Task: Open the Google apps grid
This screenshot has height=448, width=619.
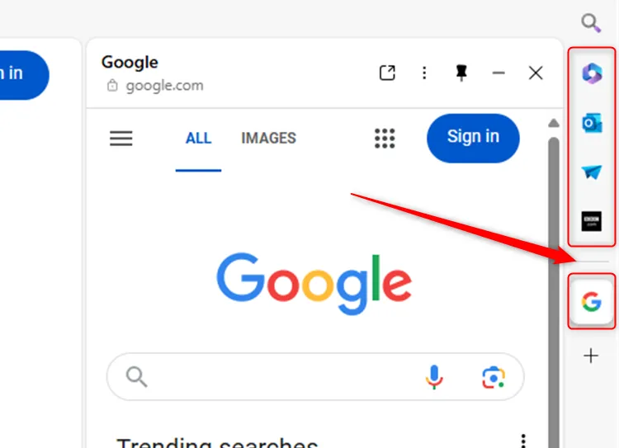Action: (385, 138)
